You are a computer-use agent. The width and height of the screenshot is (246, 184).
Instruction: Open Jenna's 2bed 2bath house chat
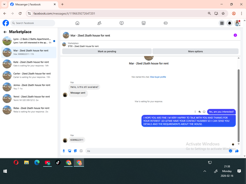pyautogui.click(x=29, y=87)
